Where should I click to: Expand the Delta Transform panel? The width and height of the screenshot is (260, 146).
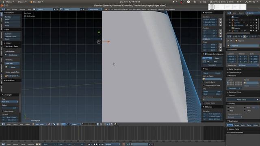click(x=235, y=69)
